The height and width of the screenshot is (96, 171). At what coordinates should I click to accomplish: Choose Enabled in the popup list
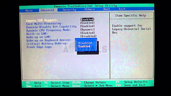tap(84, 46)
